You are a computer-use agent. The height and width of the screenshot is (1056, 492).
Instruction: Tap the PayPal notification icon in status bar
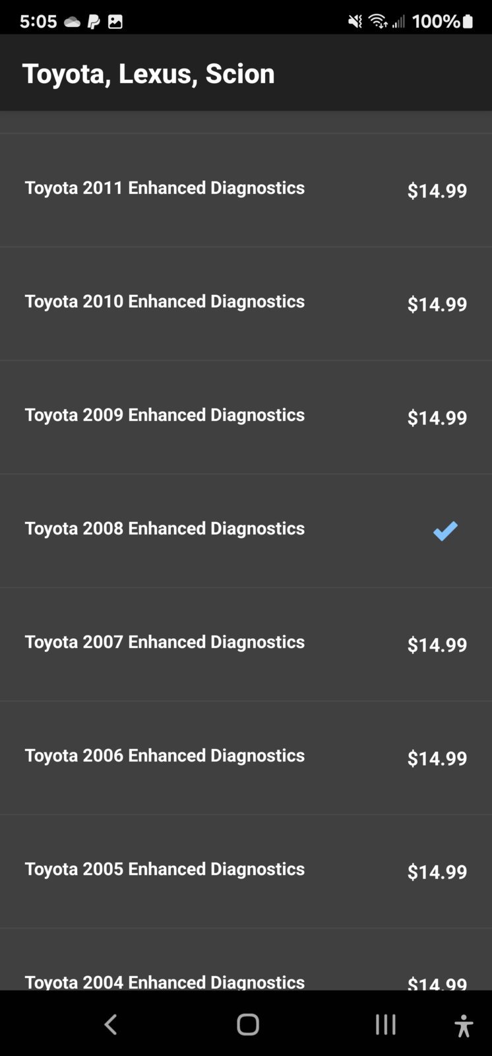(94, 22)
